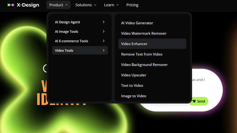Select AI Video Generator
237x133 pixels.
137,23
